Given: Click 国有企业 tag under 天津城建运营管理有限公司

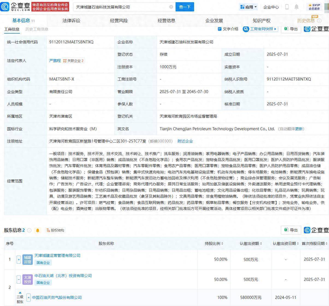Looking at the screenshot, I should pos(43,263).
